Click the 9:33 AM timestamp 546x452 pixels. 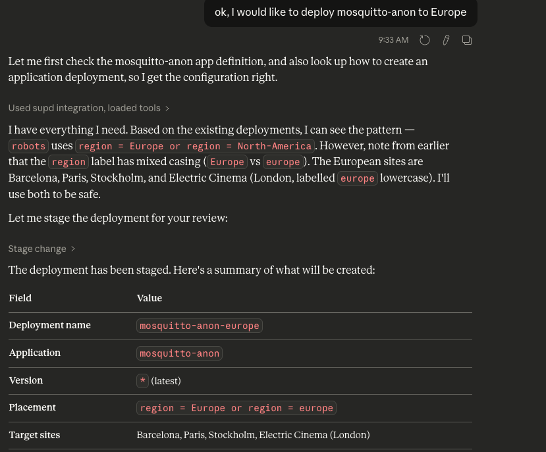point(393,40)
